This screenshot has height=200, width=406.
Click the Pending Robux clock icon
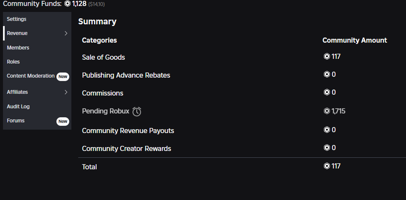click(x=137, y=111)
